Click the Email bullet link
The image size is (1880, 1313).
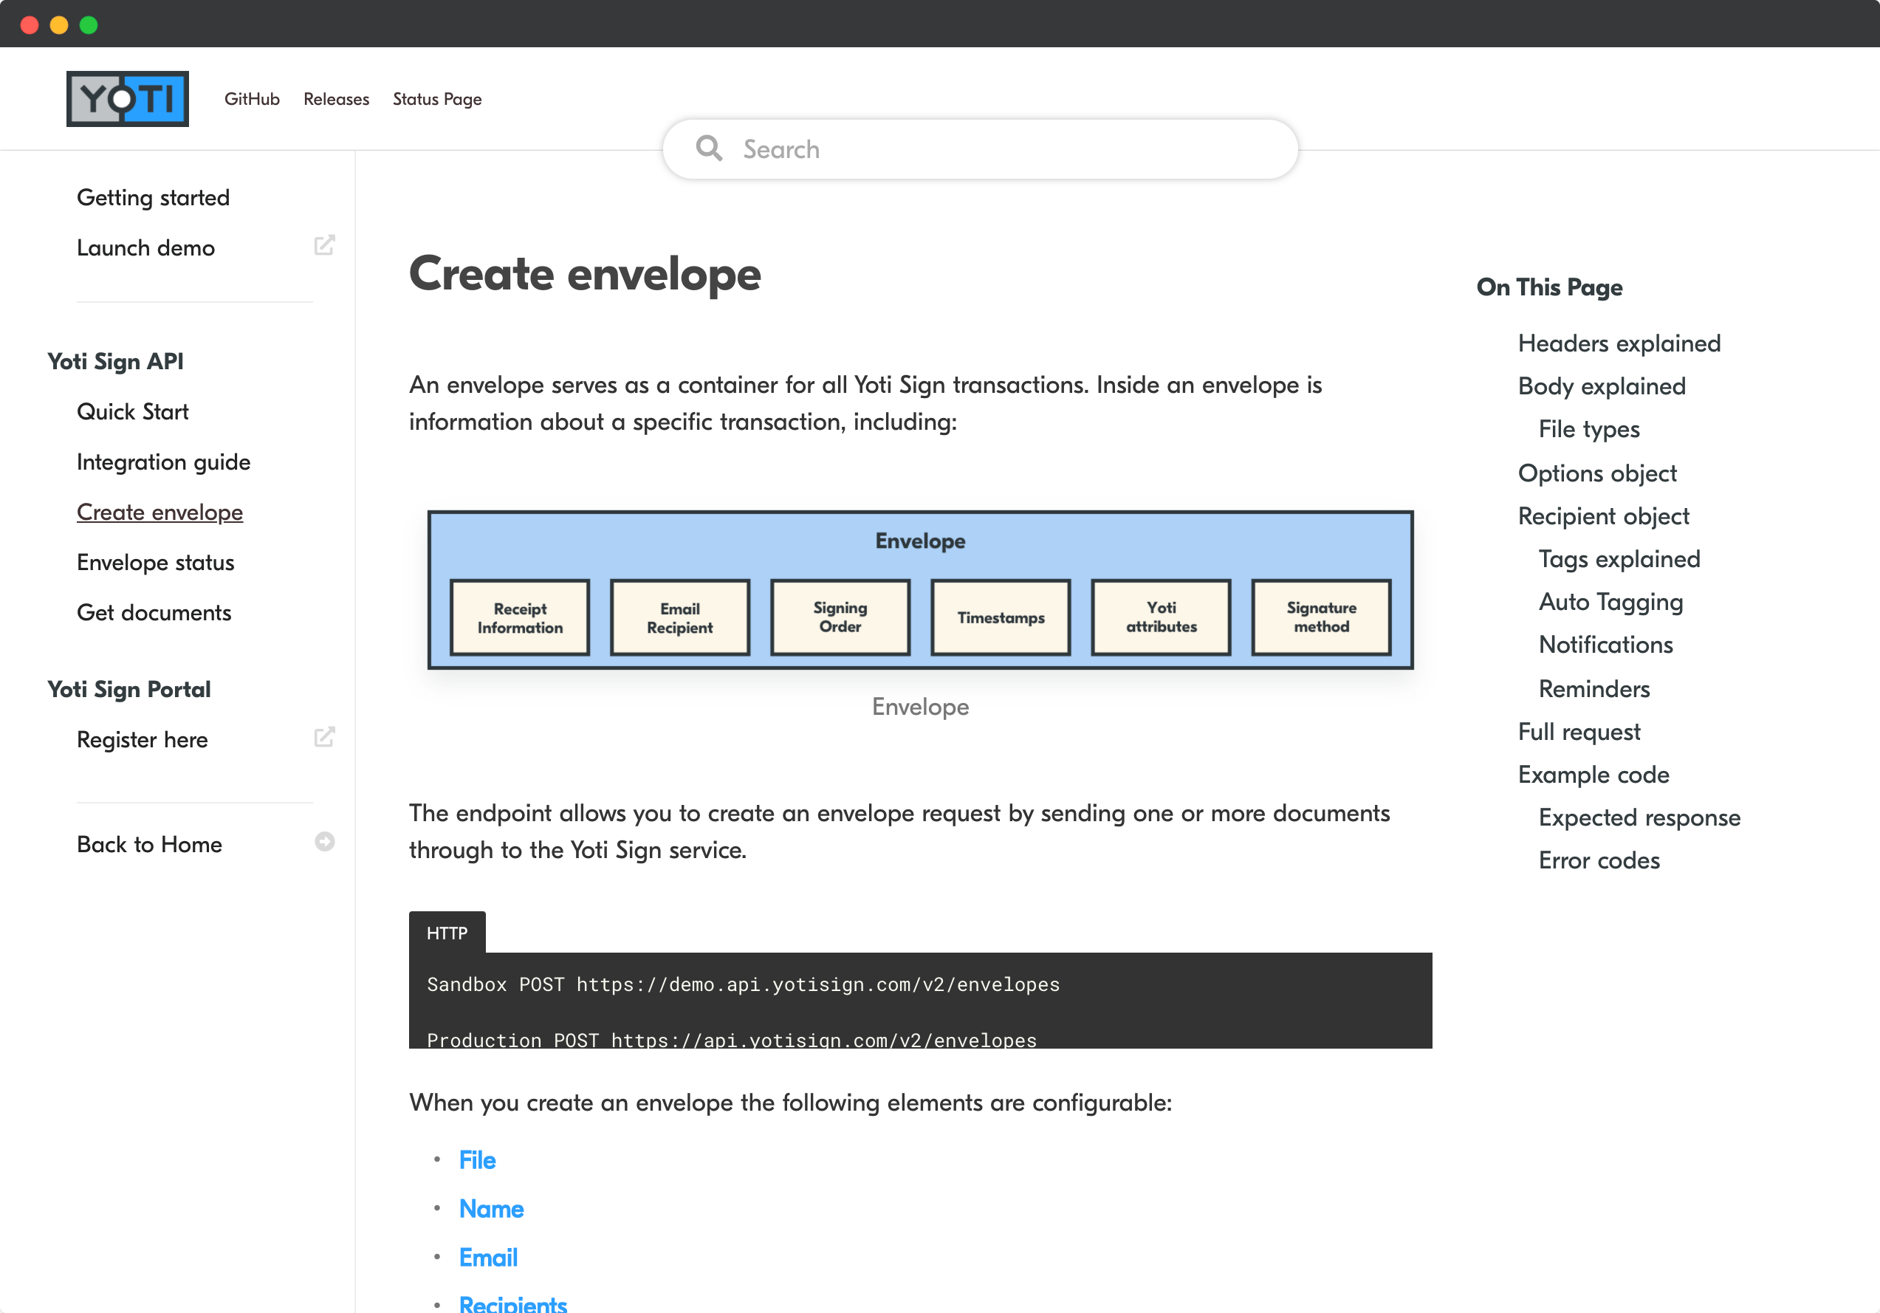[488, 1258]
